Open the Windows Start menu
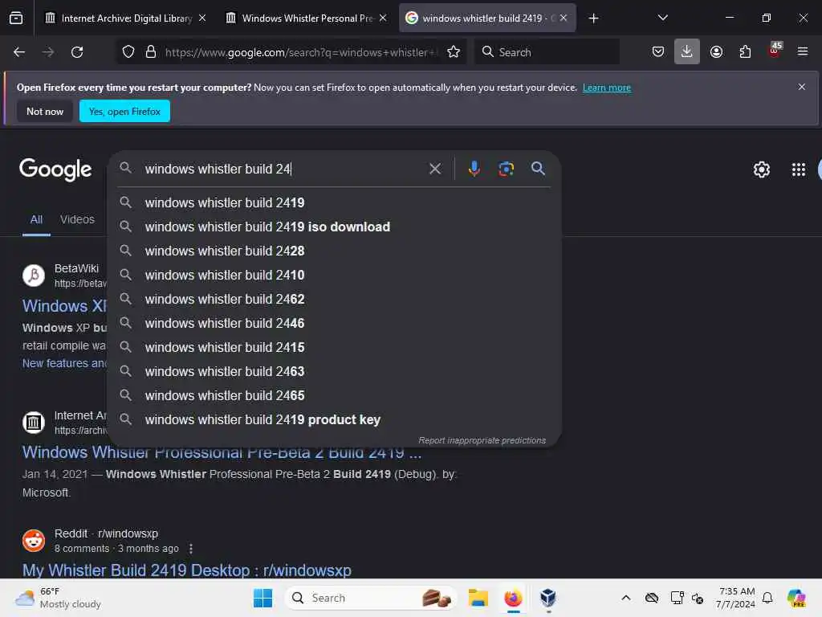The image size is (822, 617). click(x=262, y=598)
